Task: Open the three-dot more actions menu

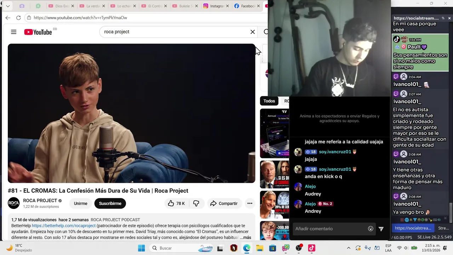Action: pos(250,203)
